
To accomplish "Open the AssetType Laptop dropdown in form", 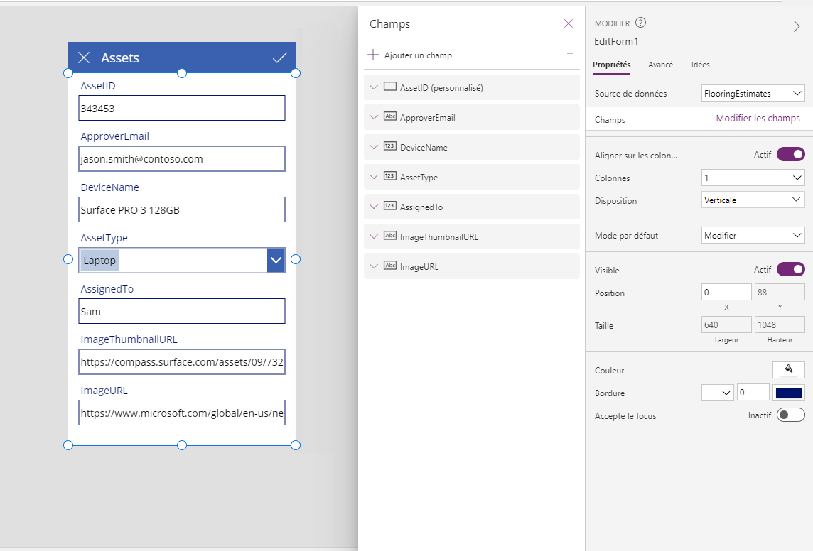I will 276,260.
